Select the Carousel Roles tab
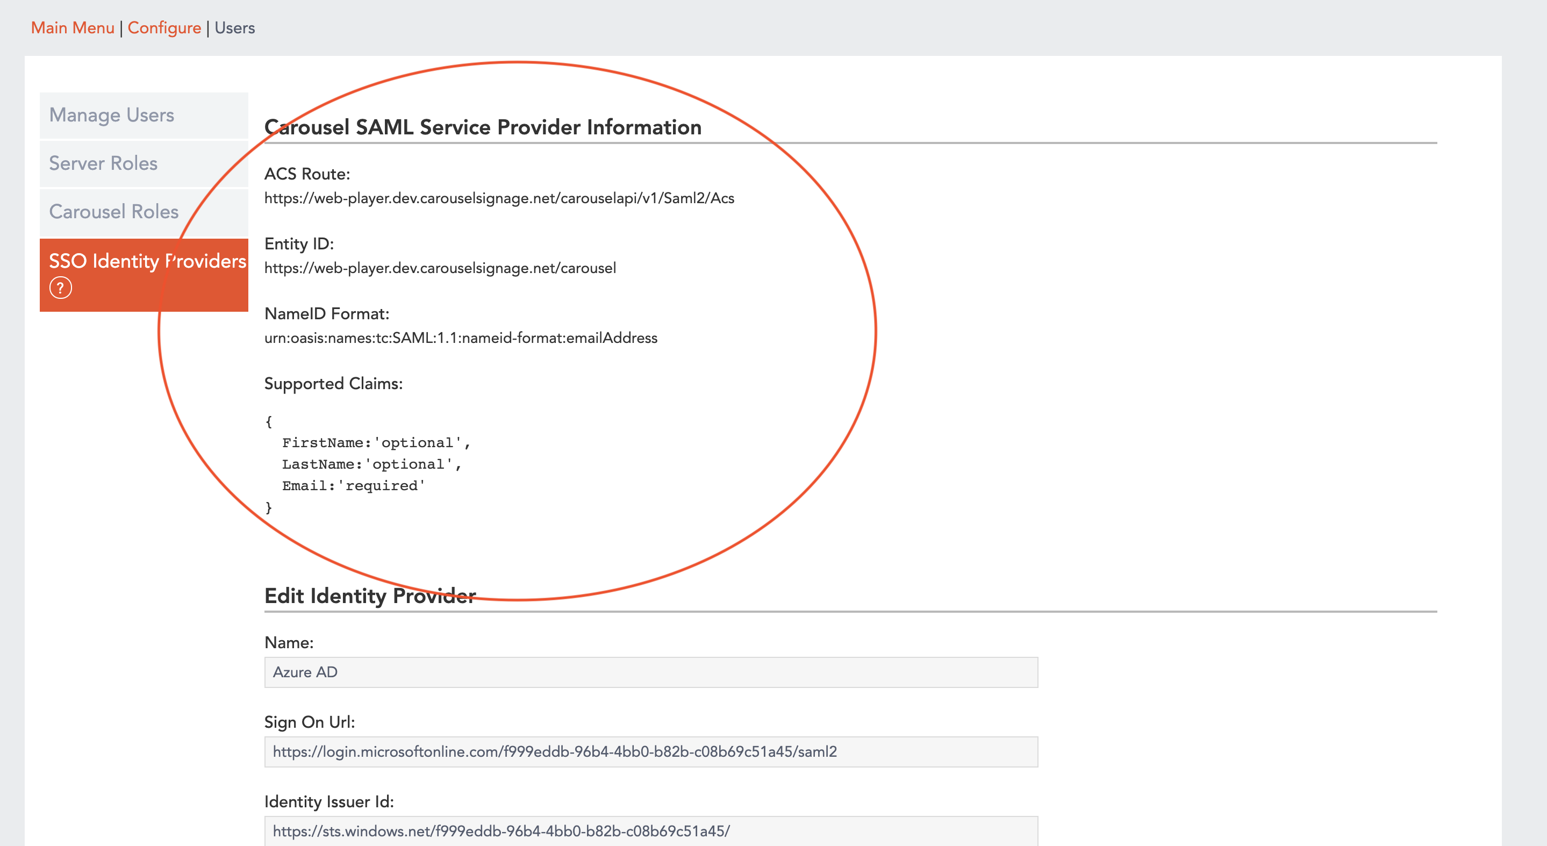 coord(113,211)
